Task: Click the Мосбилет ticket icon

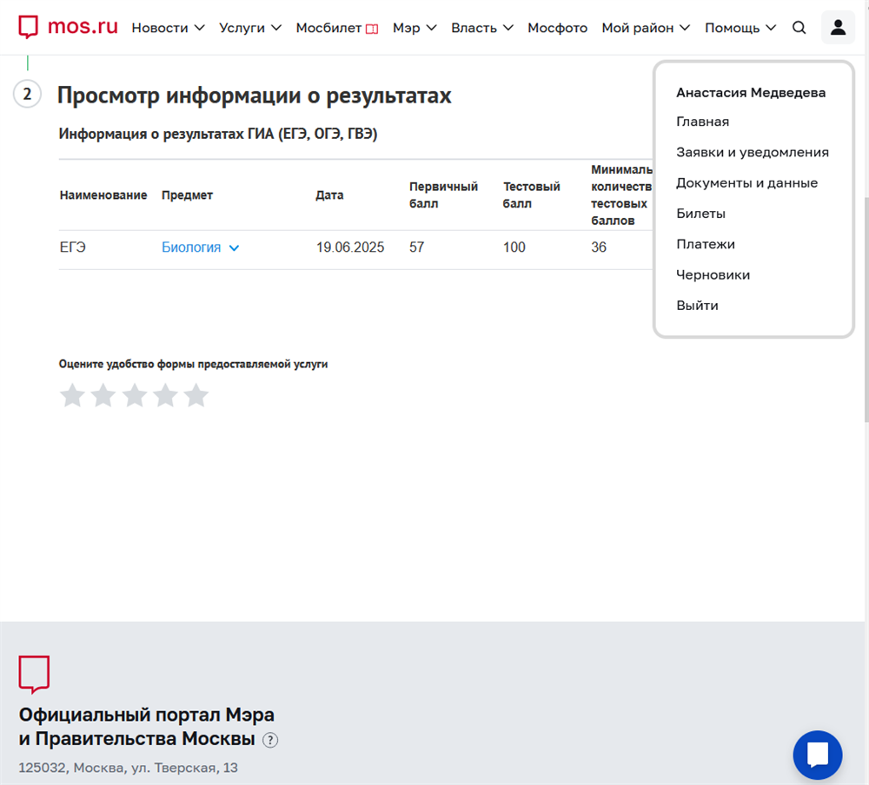Action: pyautogui.click(x=372, y=29)
